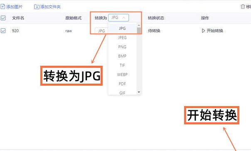This screenshot has height=151, width=251.
Task: Select GIF from the format list
Action: (x=122, y=93)
